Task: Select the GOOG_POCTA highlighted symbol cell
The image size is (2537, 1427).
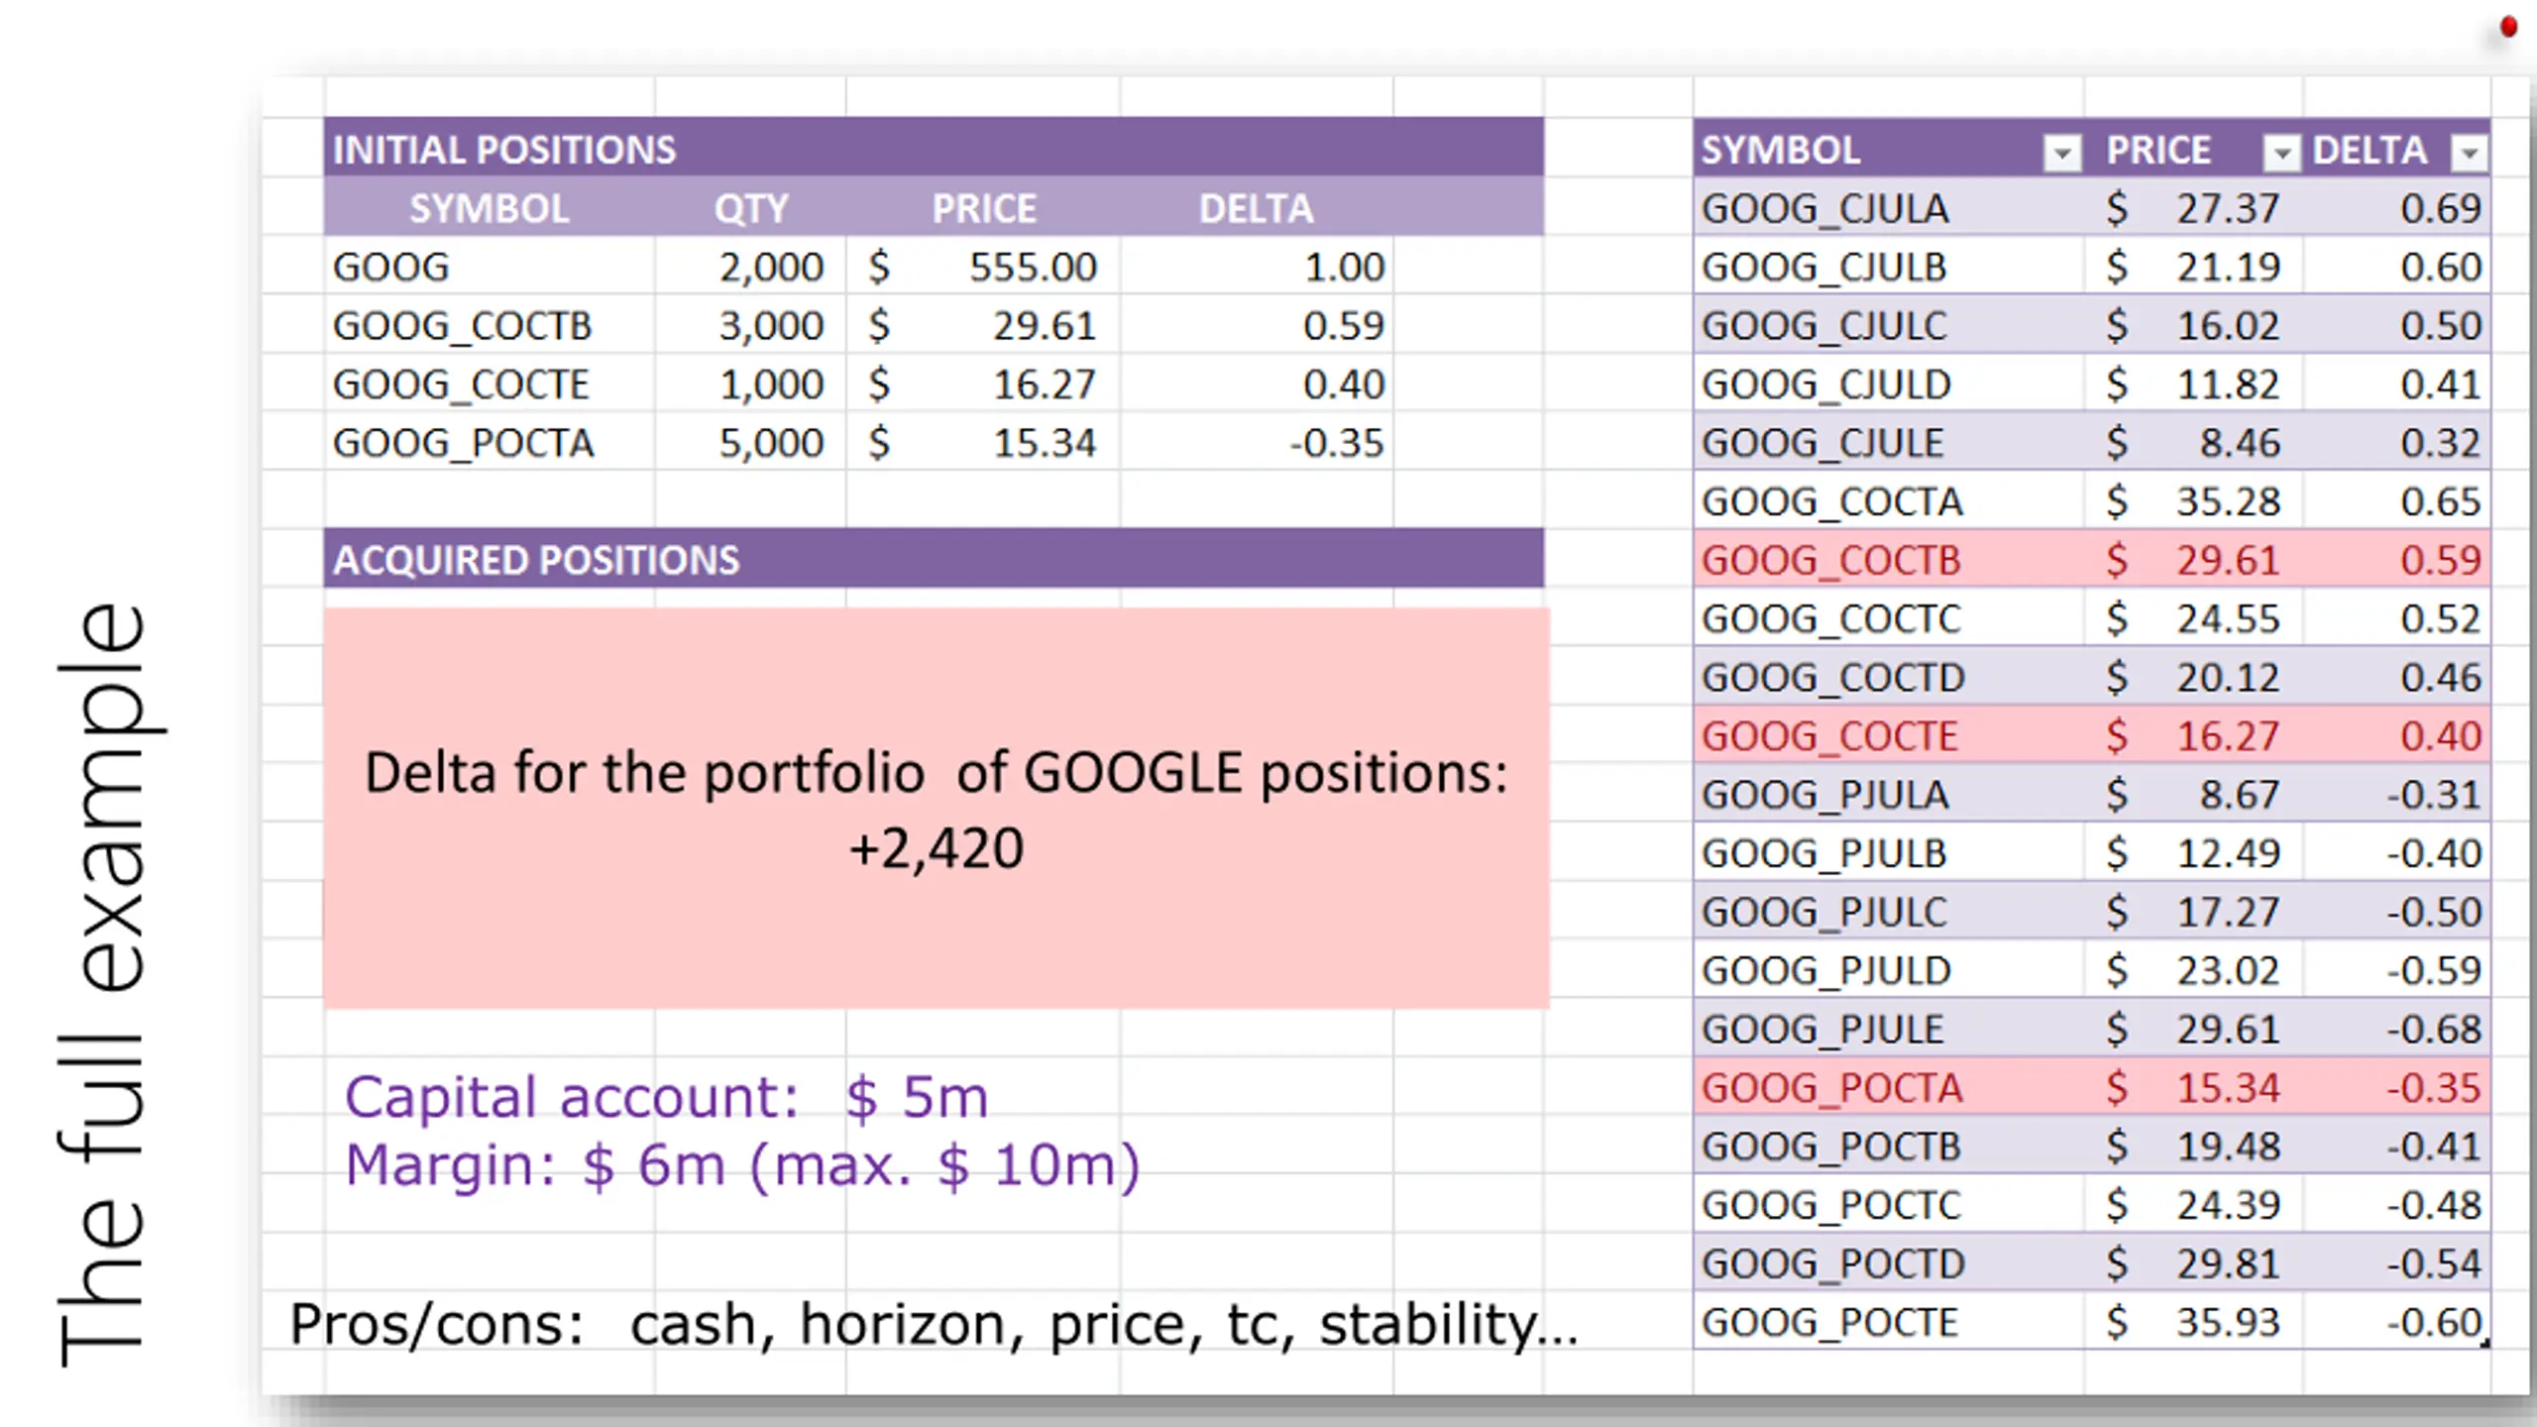Action: pyautogui.click(x=1831, y=1088)
